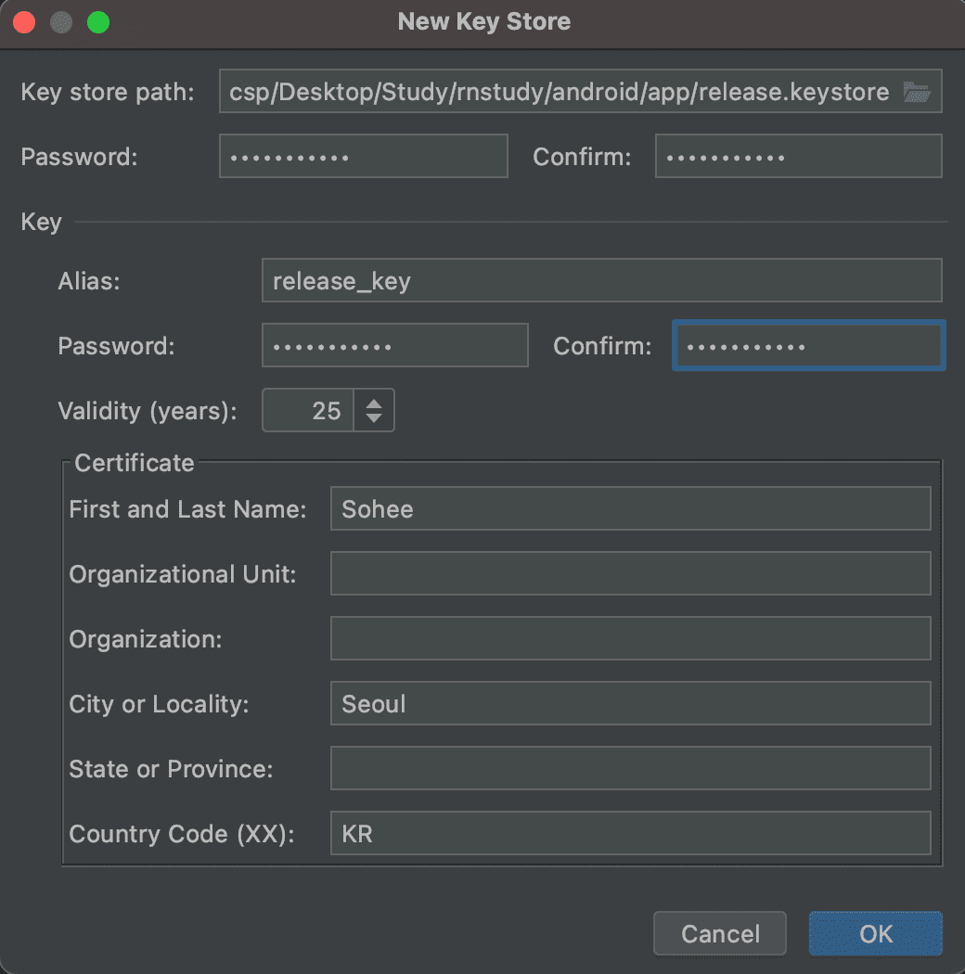Viewport: 965px width, 974px height.
Task: Focus the key Confirm password field
Action: tap(808, 346)
